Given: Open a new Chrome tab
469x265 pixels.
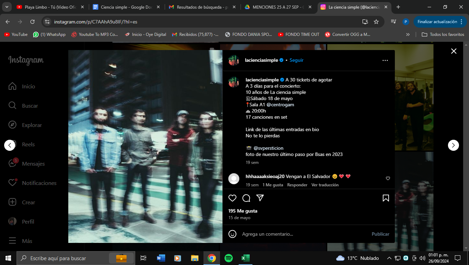Looking at the screenshot, I should pos(398,7).
